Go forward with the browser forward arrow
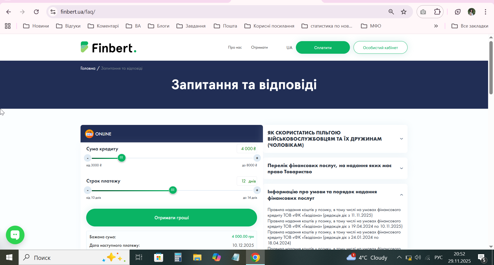The image size is (494, 265). pos(22,12)
